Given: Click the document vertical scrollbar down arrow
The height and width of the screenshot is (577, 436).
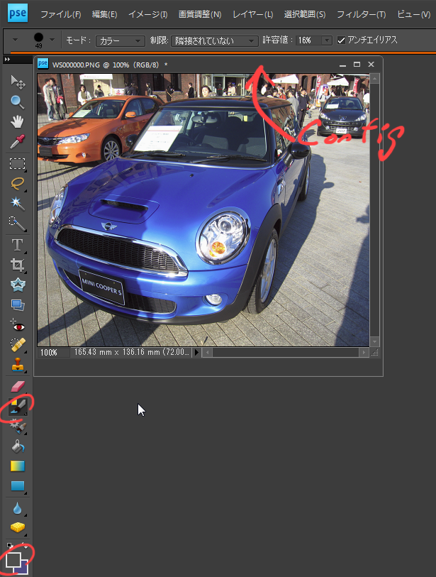Looking at the screenshot, I should [374, 342].
